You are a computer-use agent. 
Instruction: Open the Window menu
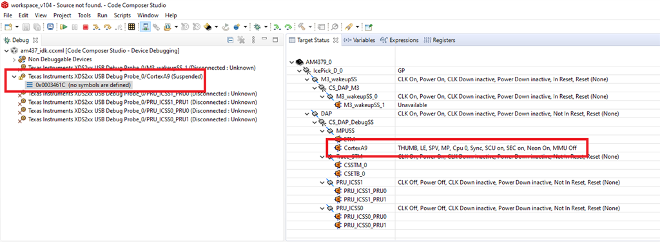click(x=148, y=15)
